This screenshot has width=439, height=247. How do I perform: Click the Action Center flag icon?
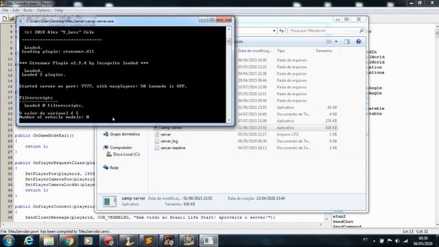(x=390, y=241)
